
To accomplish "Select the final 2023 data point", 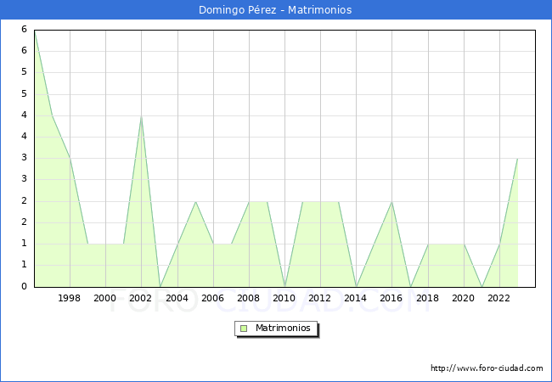I will click(x=517, y=159).
